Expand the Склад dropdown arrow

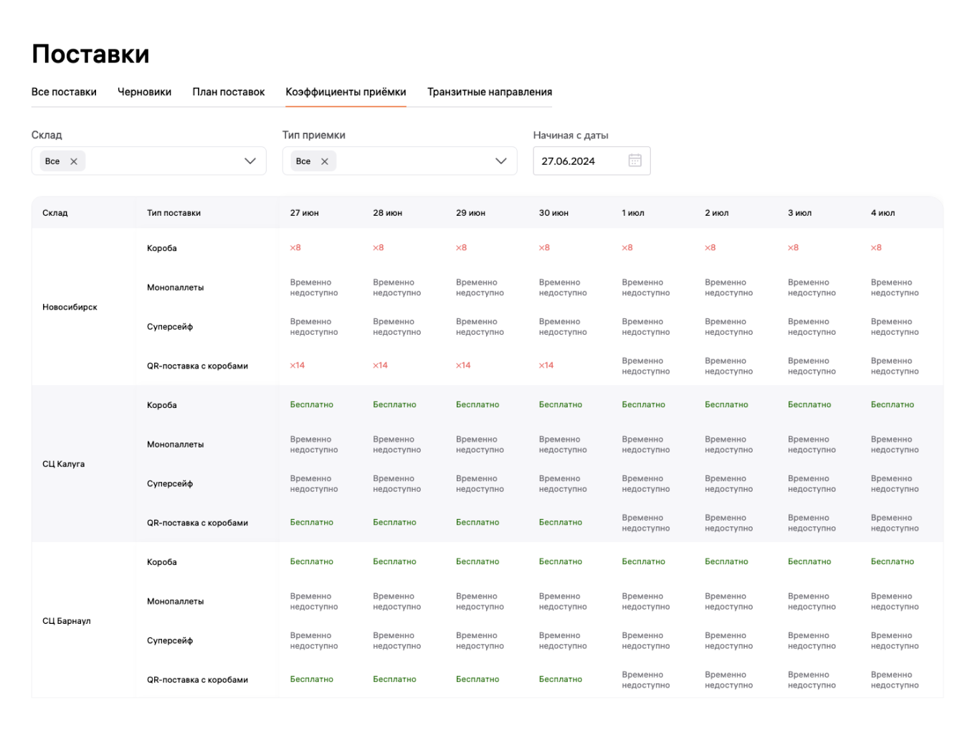[x=250, y=161]
